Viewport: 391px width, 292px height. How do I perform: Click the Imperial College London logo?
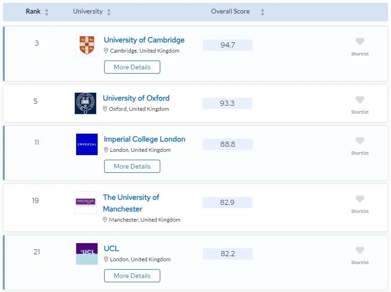tap(87, 144)
